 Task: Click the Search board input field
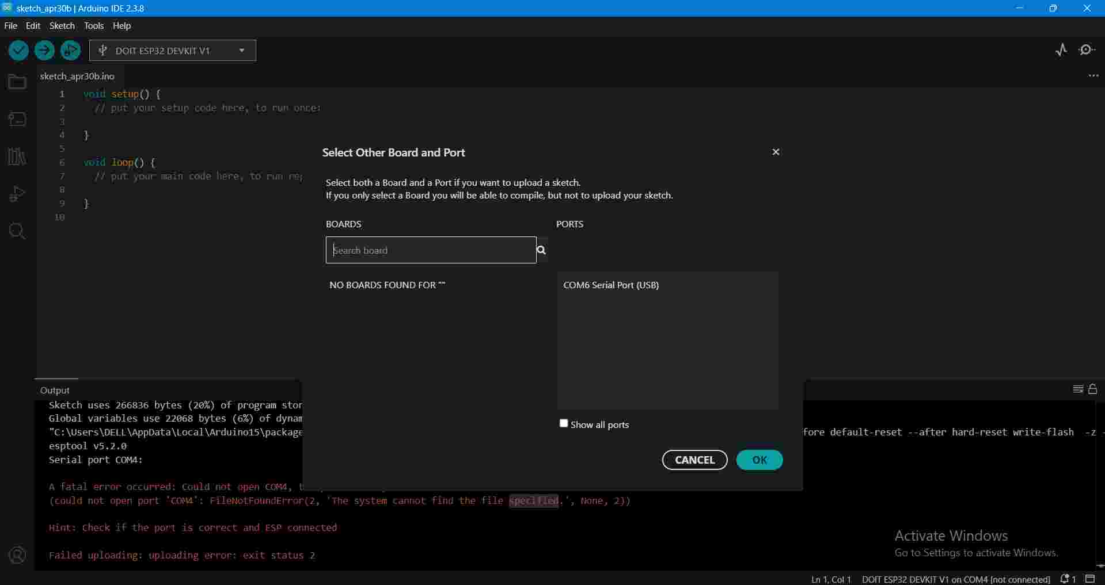point(431,250)
